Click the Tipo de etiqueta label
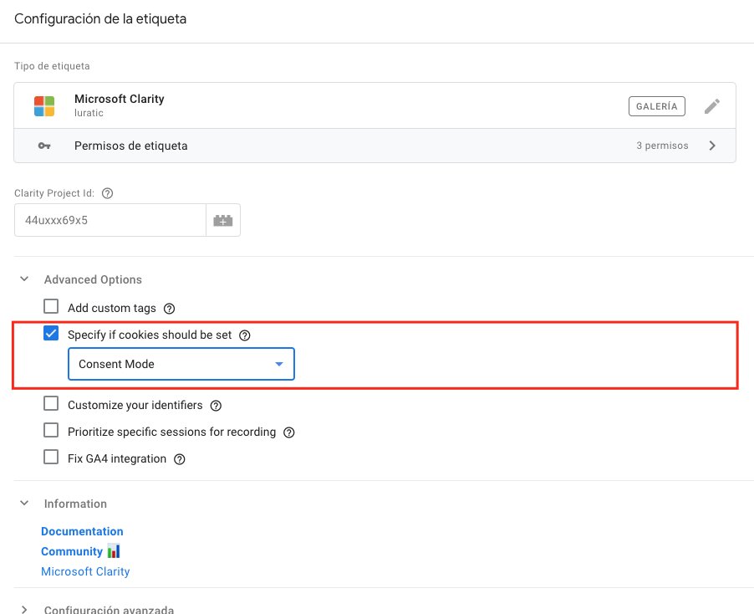The width and height of the screenshot is (754, 614). pyautogui.click(x=52, y=66)
